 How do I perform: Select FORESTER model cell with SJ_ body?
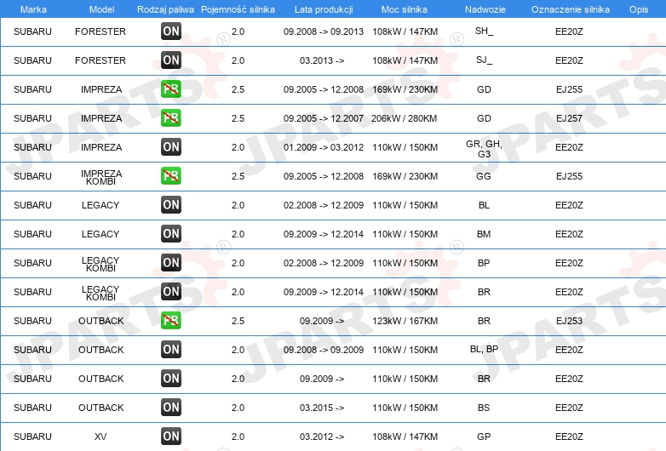coord(100,60)
